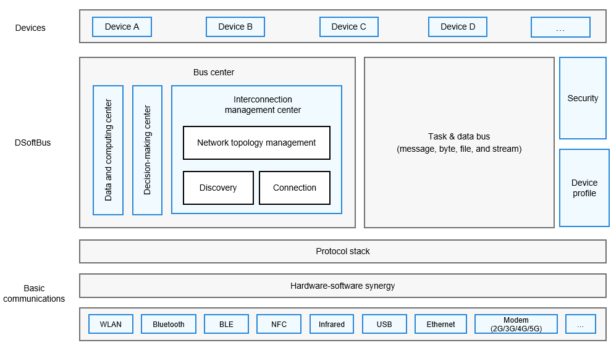The height and width of the screenshot is (348, 611).
Task: Select the Task & data bus panel
Action: [x=459, y=143]
